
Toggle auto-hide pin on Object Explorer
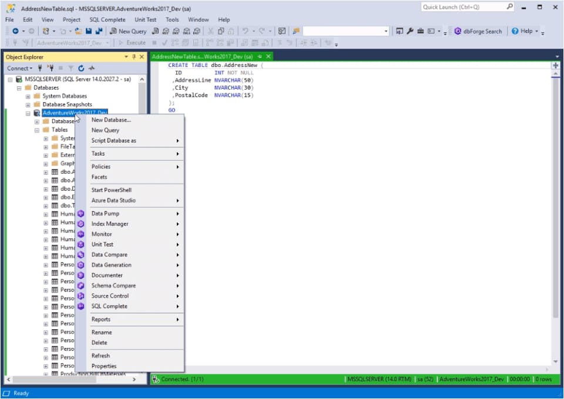135,57
